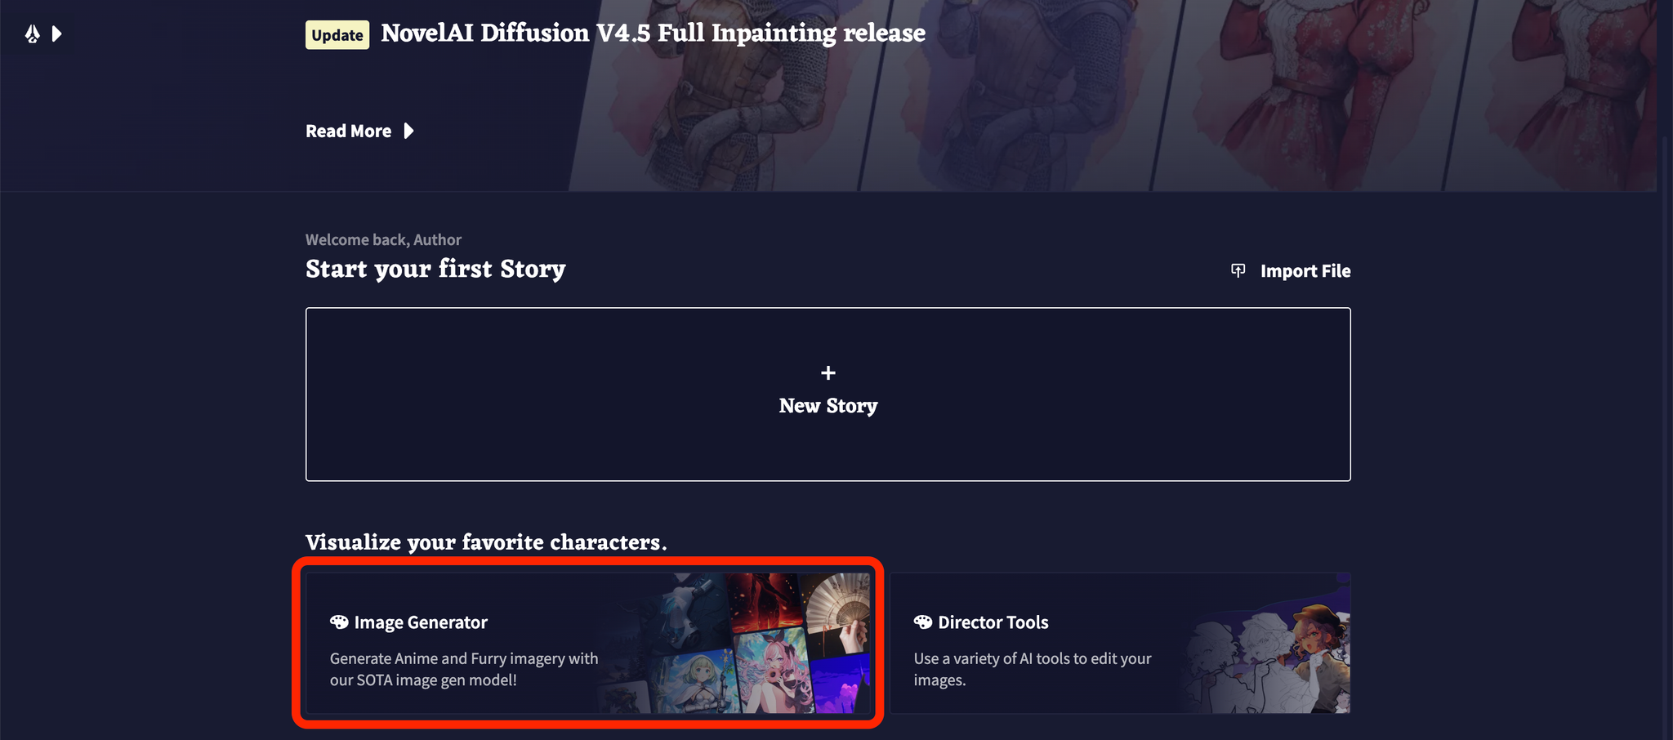Click the Director Tools palette icon
Image resolution: width=1673 pixels, height=740 pixels.
tap(923, 622)
